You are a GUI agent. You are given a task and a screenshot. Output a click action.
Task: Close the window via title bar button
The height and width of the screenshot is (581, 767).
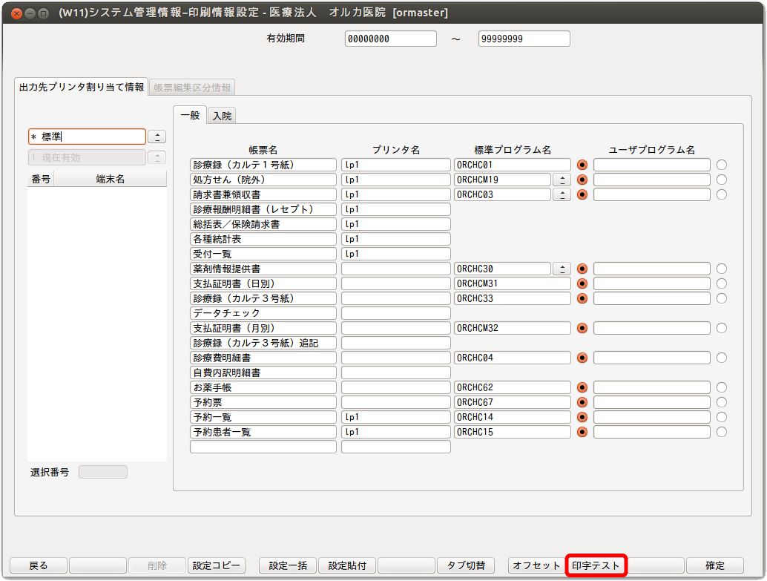[x=16, y=13]
